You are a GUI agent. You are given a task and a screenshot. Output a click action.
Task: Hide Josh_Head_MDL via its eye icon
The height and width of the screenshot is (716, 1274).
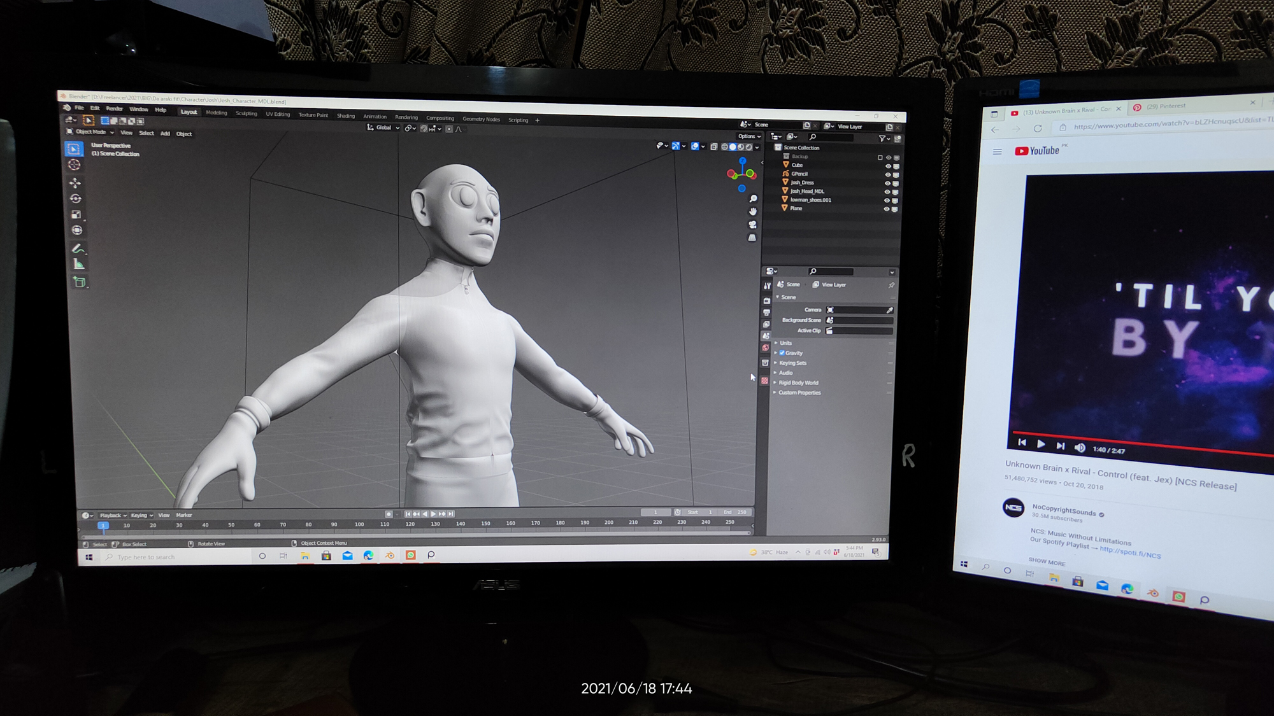pos(887,192)
